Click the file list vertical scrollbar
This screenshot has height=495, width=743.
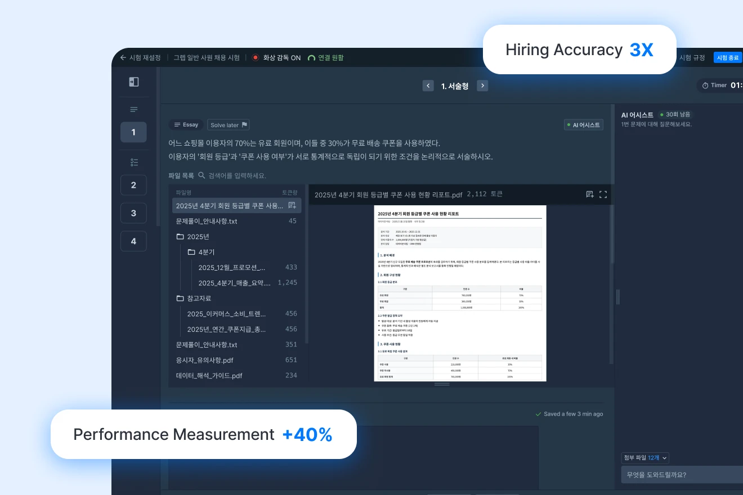pos(306,264)
